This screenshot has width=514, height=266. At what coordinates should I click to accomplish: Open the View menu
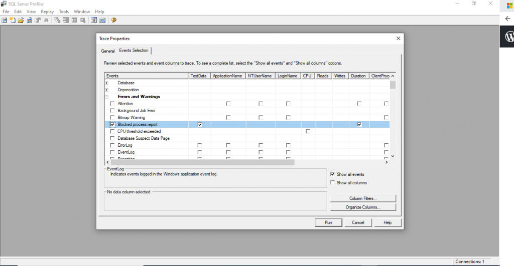point(31,12)
